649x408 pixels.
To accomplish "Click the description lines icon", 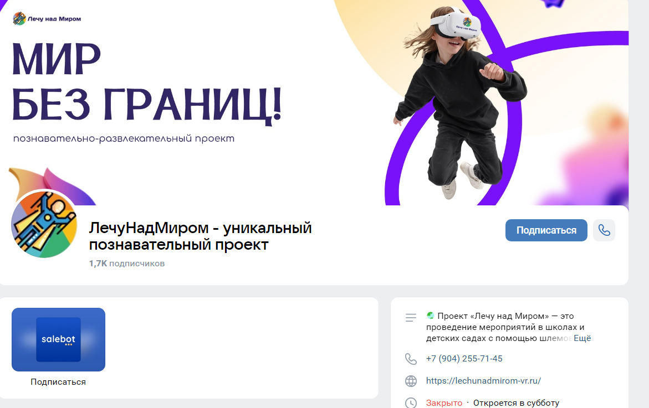I will [411, 317].
